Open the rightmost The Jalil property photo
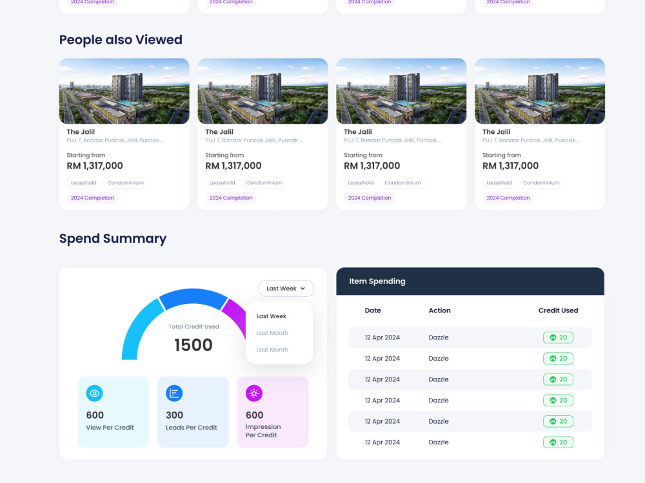This screenshot has width=645, height=483. click(x=540, y=91)
